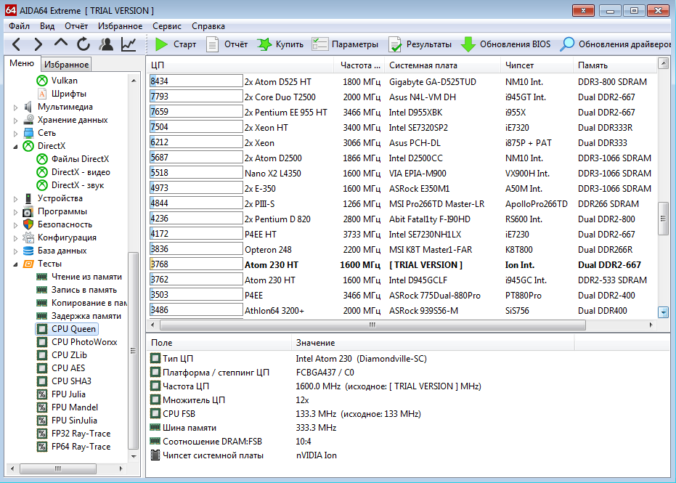676x483 pixels.
Task: Expand the Безопасность node
Action: [16, 224]
